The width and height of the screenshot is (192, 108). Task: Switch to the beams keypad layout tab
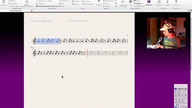click(x=180, y=89)
